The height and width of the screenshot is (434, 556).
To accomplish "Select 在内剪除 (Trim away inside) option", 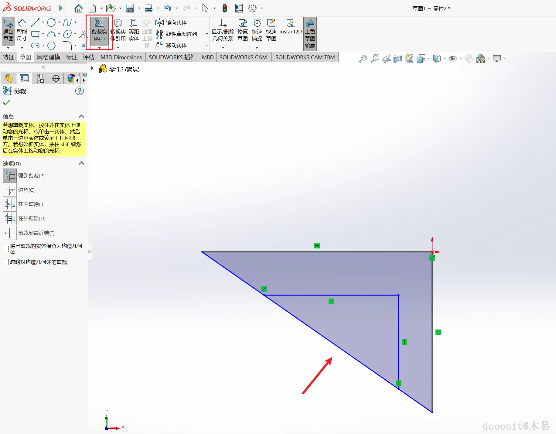I will [10, 204].
